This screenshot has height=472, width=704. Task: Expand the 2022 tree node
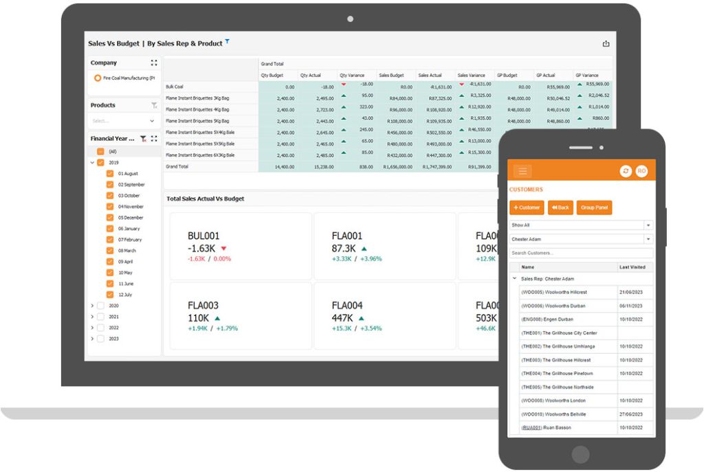[93, 328]
